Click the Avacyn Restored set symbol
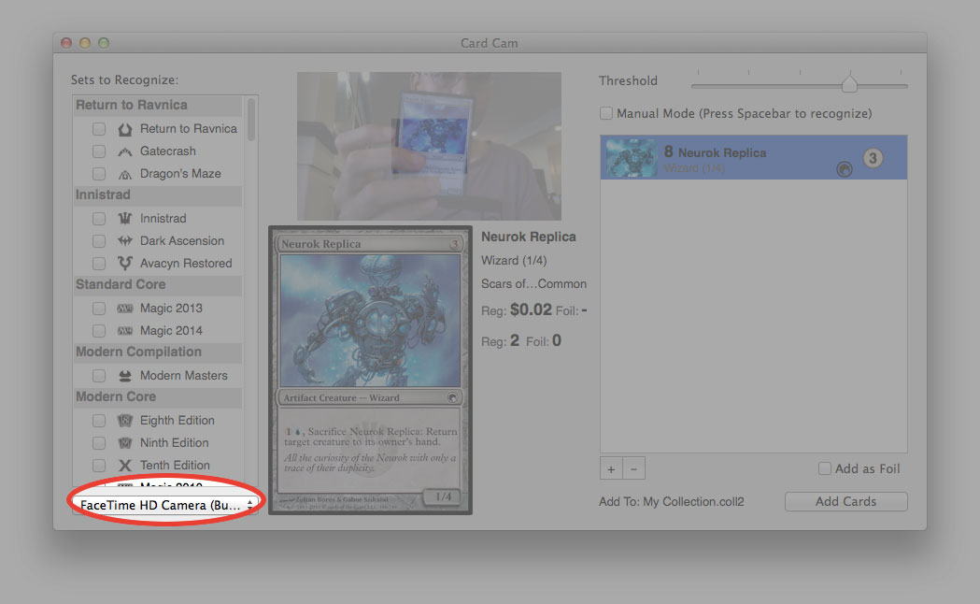 [x=125, y=263]
